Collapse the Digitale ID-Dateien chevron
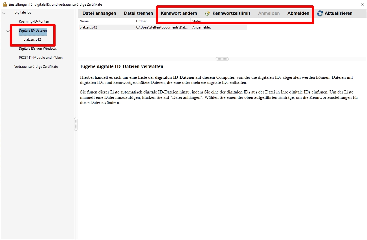 click(x=8, y=31)
